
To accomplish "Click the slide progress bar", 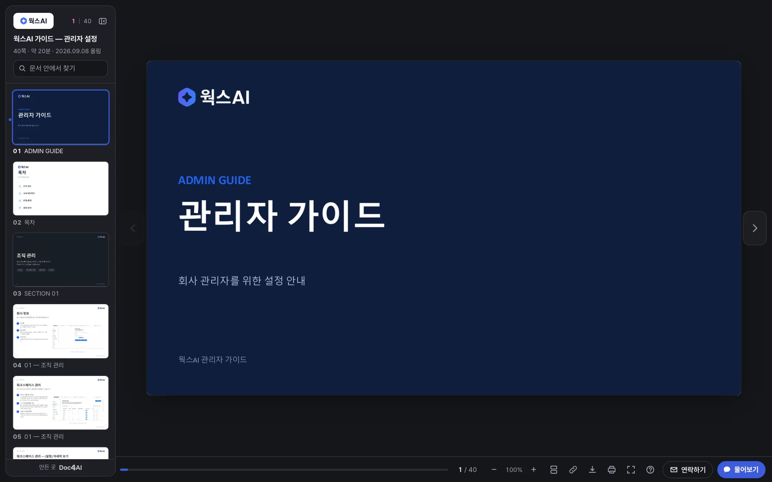I will click(x=284, y=470).
